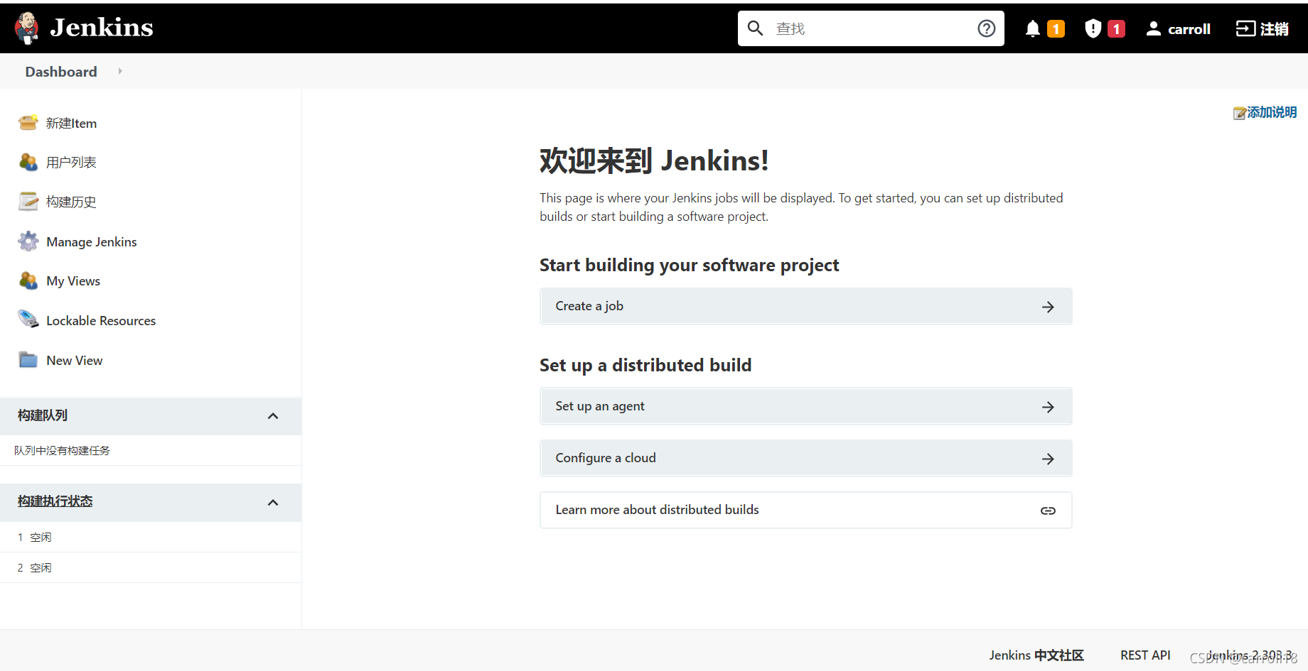Select executor 1 空闲 row
The image size is (1308, 671).
click(x=151, y=538)
